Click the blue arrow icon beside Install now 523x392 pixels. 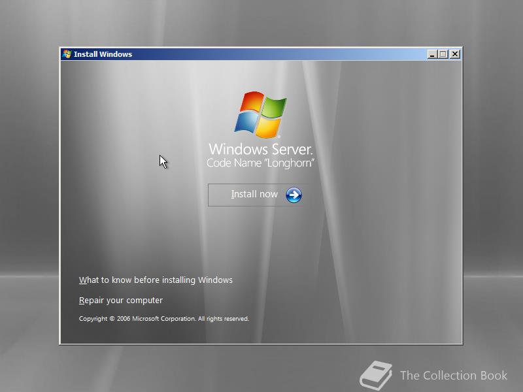tap(294, 195)
